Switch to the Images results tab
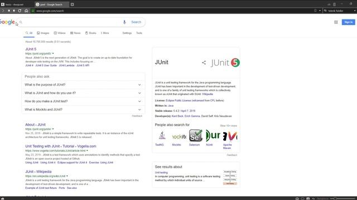This screenshot has width=357, height=200. (x=43, y=33)
